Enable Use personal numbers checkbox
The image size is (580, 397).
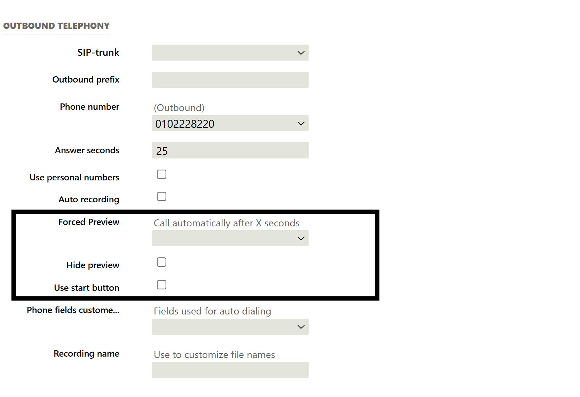pyautogui.click(x=161, y=174)
